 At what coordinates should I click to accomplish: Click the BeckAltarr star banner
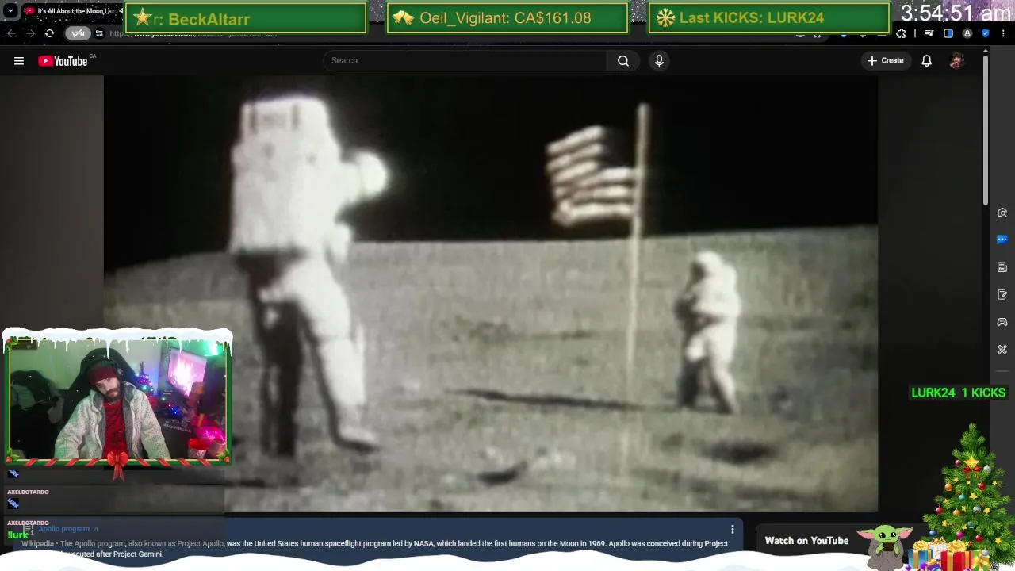[x=246, y=17]
